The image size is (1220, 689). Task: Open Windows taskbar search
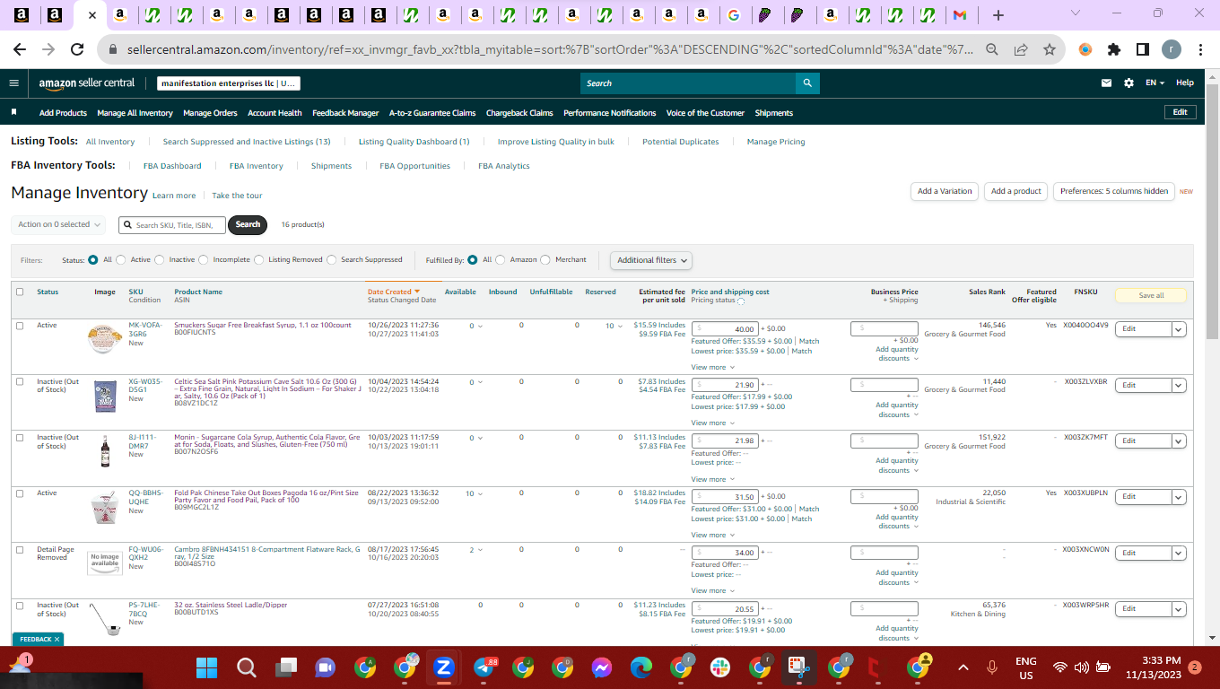click(247, 667)
